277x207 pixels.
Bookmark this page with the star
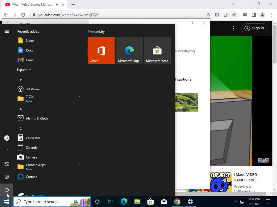coord(234,15)
